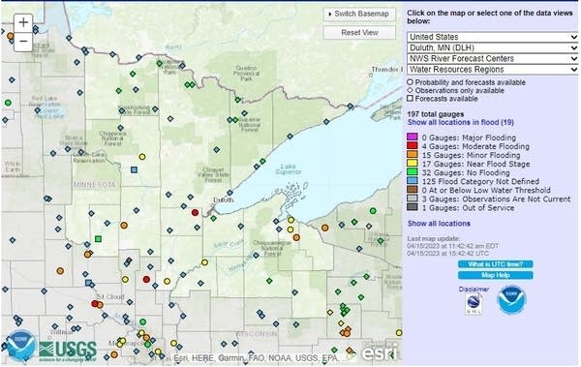Viewport: 581px width, 367px height.
Task: Select the blue square gauge northeast of the Minnesota label
Action: click(135, 169)
